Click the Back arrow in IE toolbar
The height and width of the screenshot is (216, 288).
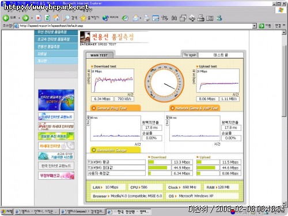6,18
